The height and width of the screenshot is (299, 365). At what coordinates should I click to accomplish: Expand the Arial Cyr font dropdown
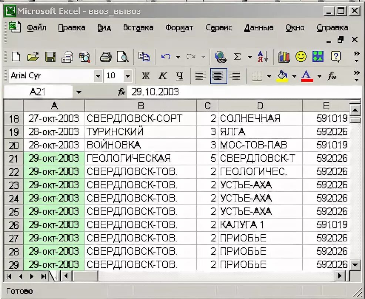[98, 76]
